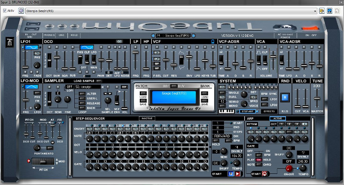Click the MASTER tune slider

click(x=317, y=98)
